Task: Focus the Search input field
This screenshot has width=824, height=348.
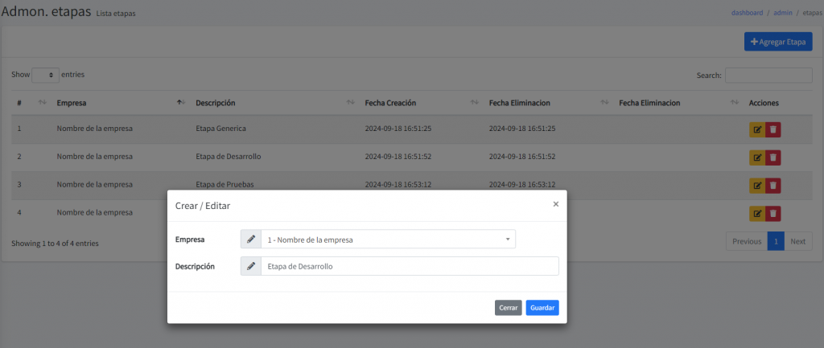Action: [768, 75]
